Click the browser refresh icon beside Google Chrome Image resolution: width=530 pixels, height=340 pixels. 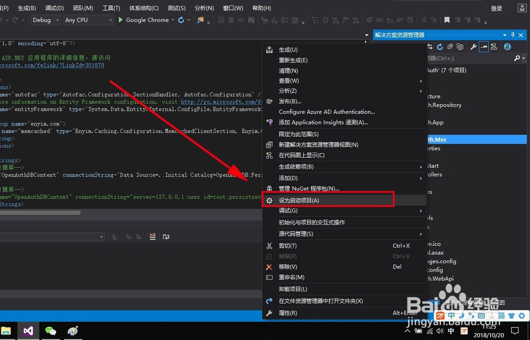tap(181, 20)
